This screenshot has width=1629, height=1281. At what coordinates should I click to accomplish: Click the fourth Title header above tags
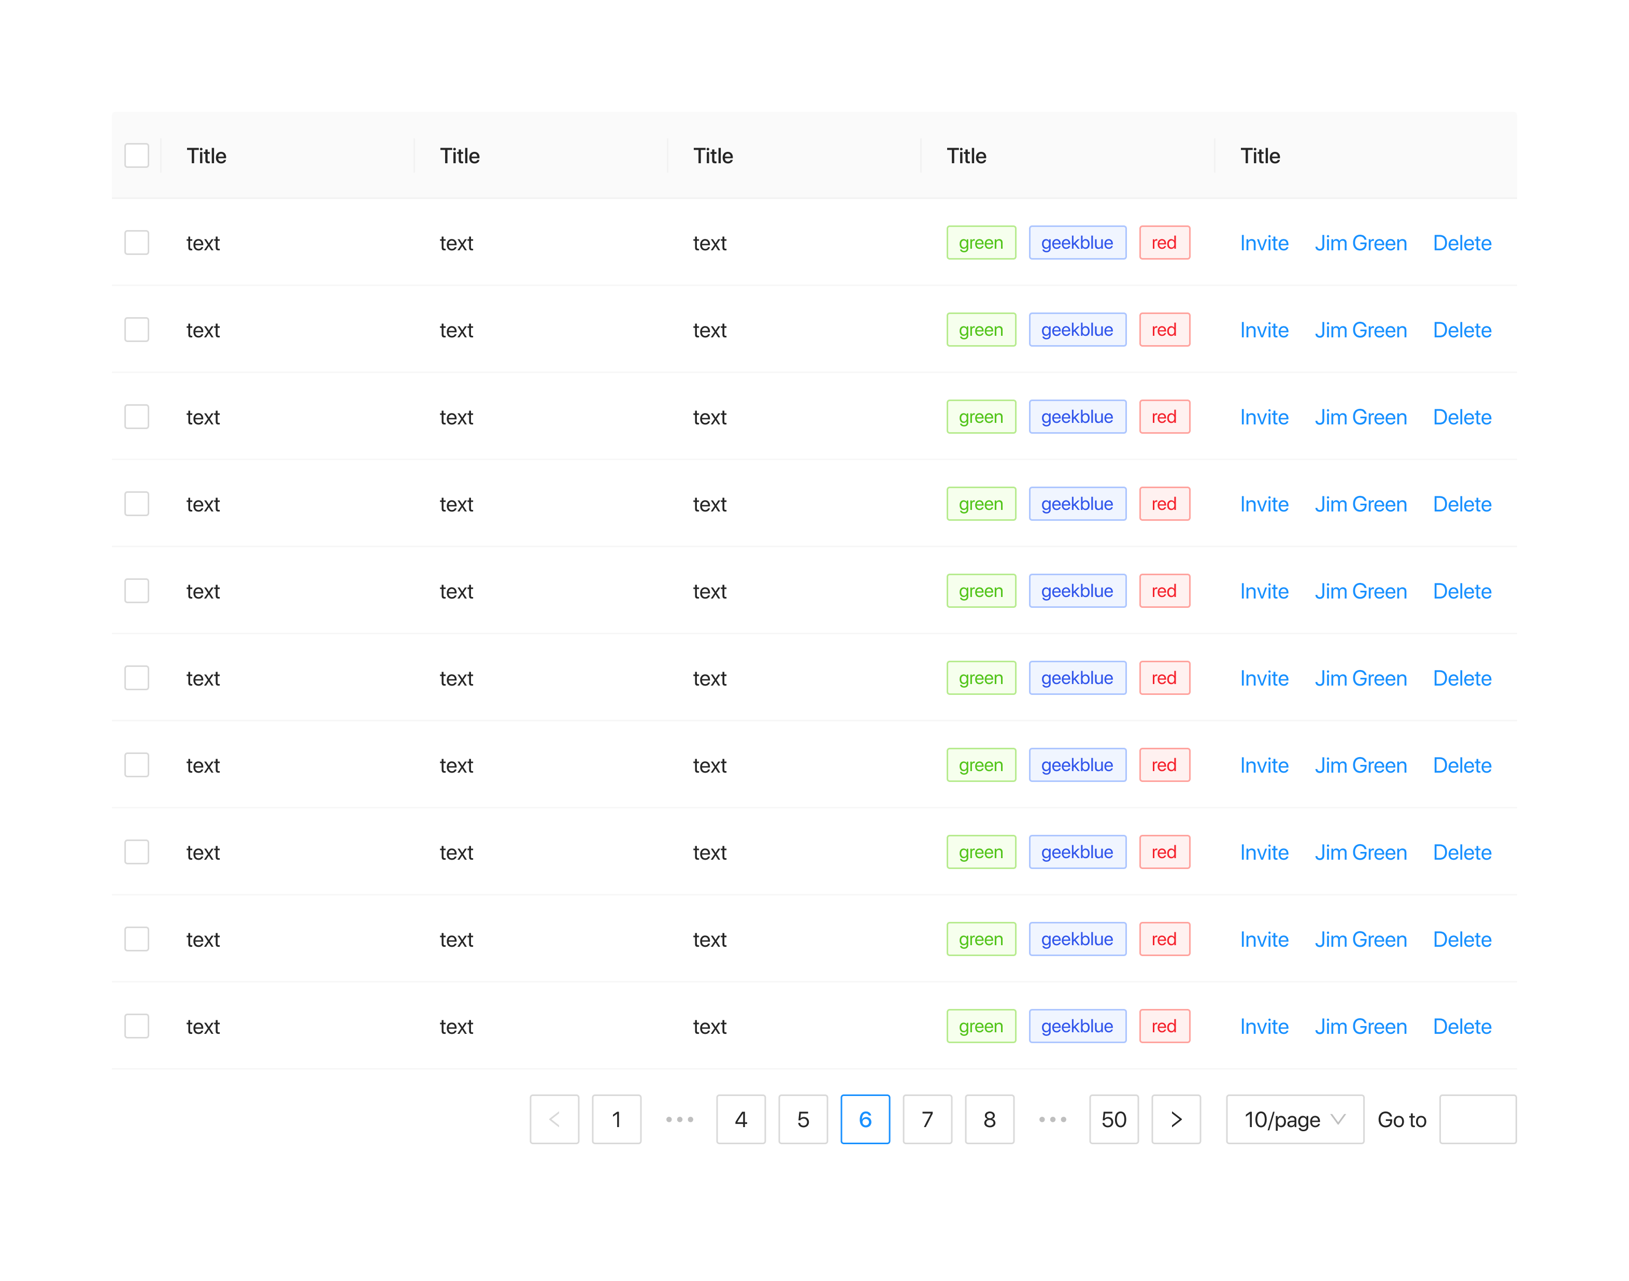[967, 156]
